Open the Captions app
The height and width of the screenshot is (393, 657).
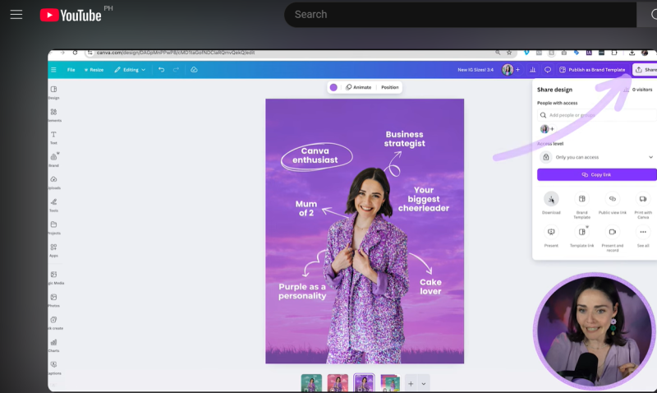click(x=54, y=368)
